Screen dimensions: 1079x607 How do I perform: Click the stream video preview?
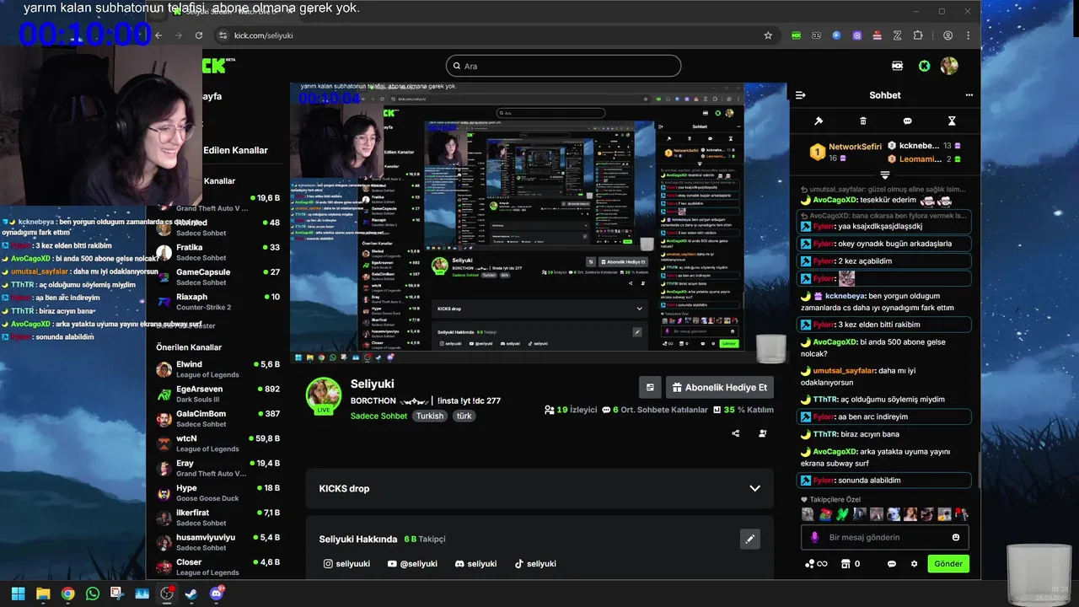pyautogui.click(x=539, y=223)
